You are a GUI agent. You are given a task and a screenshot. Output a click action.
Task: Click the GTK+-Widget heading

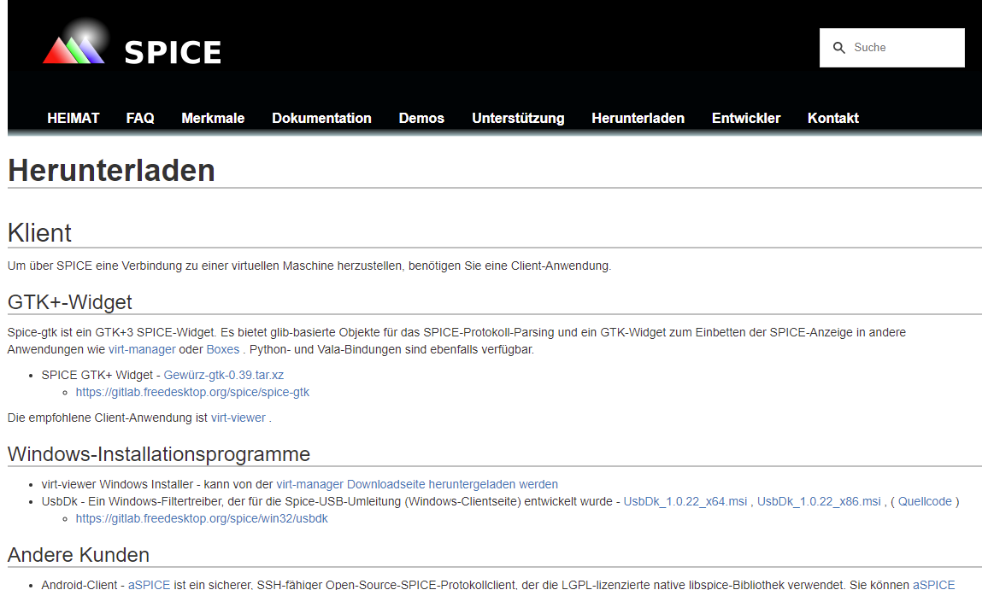click(70, 302)
